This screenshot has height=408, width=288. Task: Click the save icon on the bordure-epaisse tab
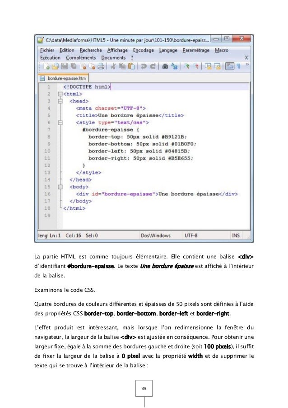pos(42,78)
